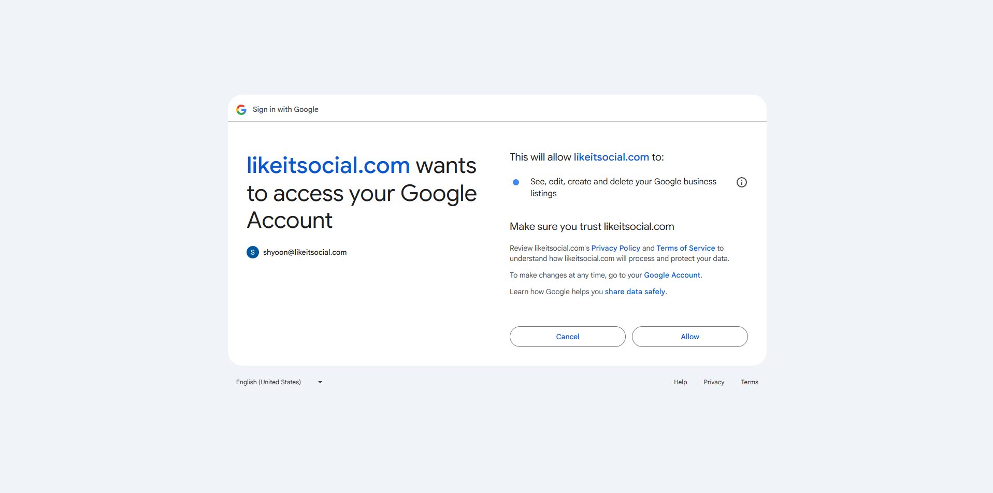
Task: Click the blue S account avatar
Action: [x=253, y=252]
